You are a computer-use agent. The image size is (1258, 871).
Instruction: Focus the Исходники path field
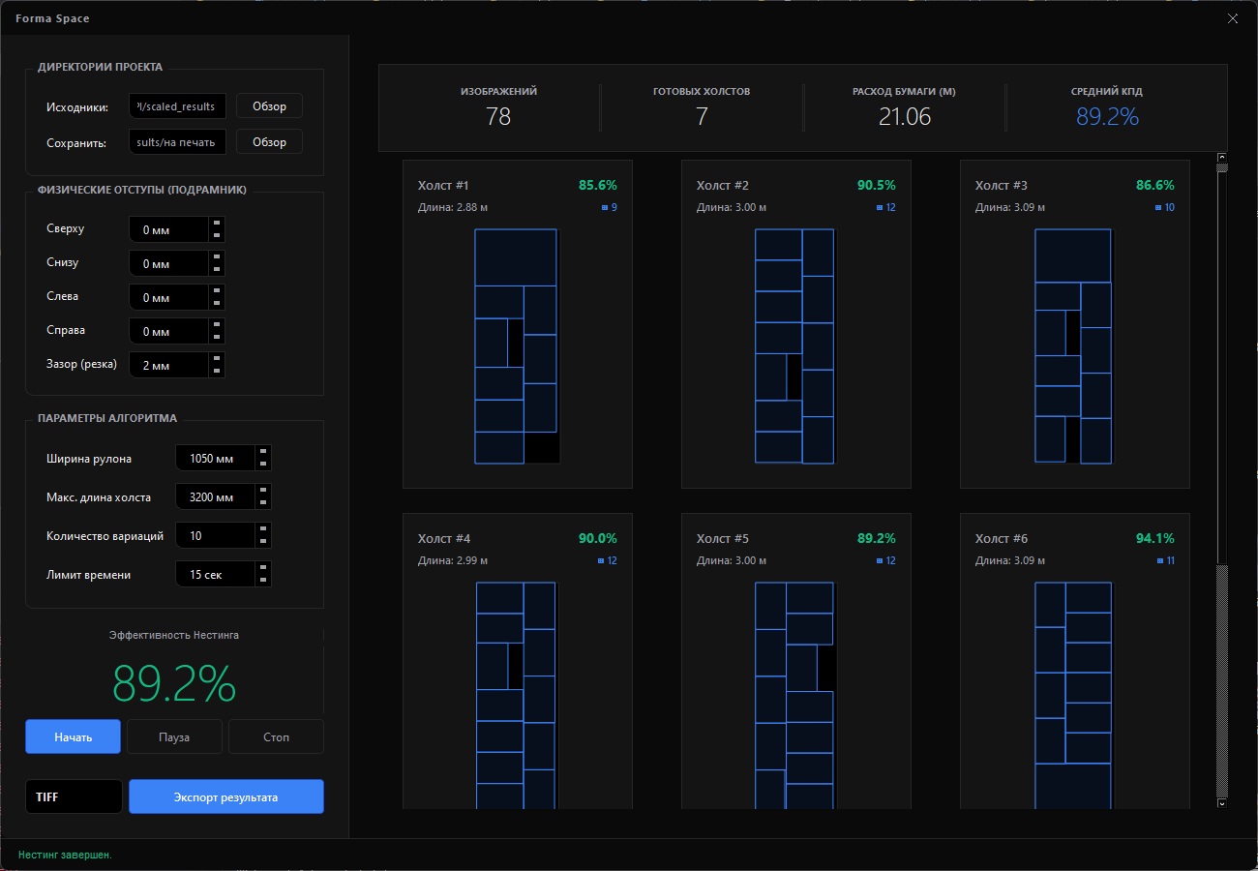[178, 105]
